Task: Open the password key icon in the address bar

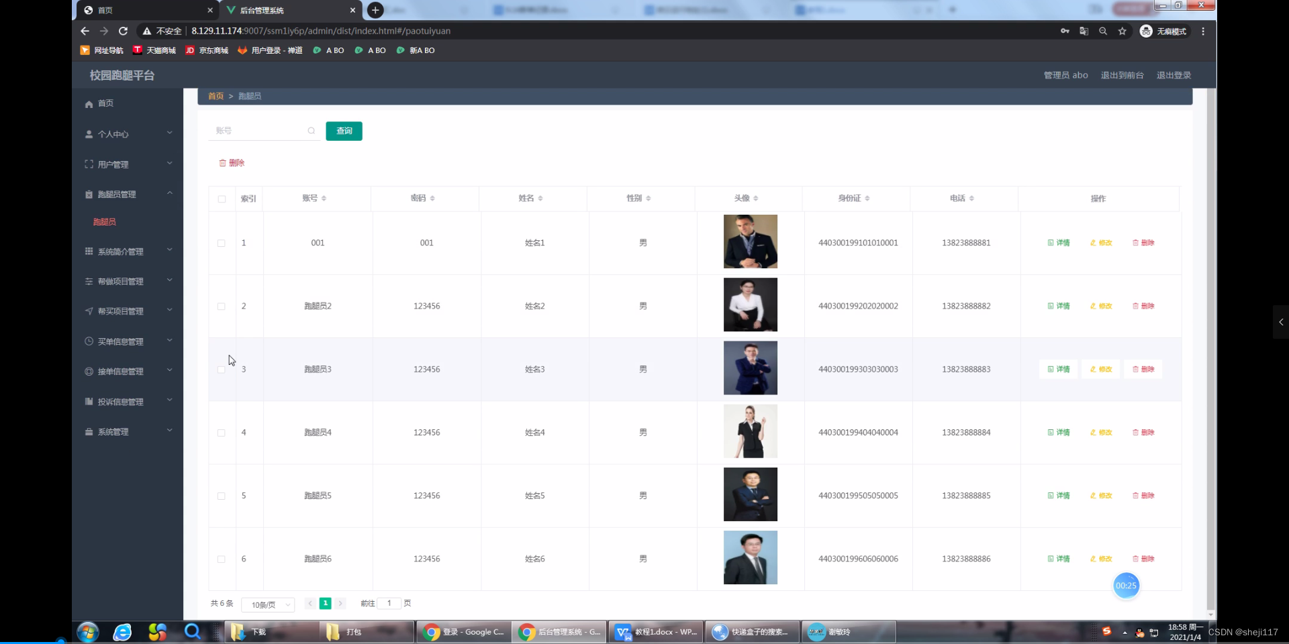Action: click(x=1065, y=31)
